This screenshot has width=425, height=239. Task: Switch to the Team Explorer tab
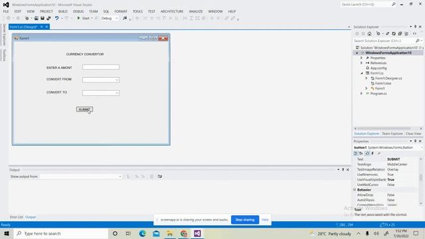pyautogui.click(x=392, y=133)
